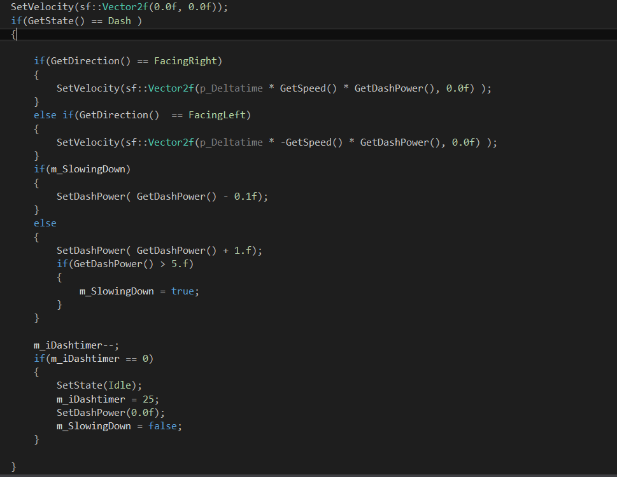The width and height of the screenshot is (617, 477).
Task: Click the false keyword at the end
Action: [162, 426]
